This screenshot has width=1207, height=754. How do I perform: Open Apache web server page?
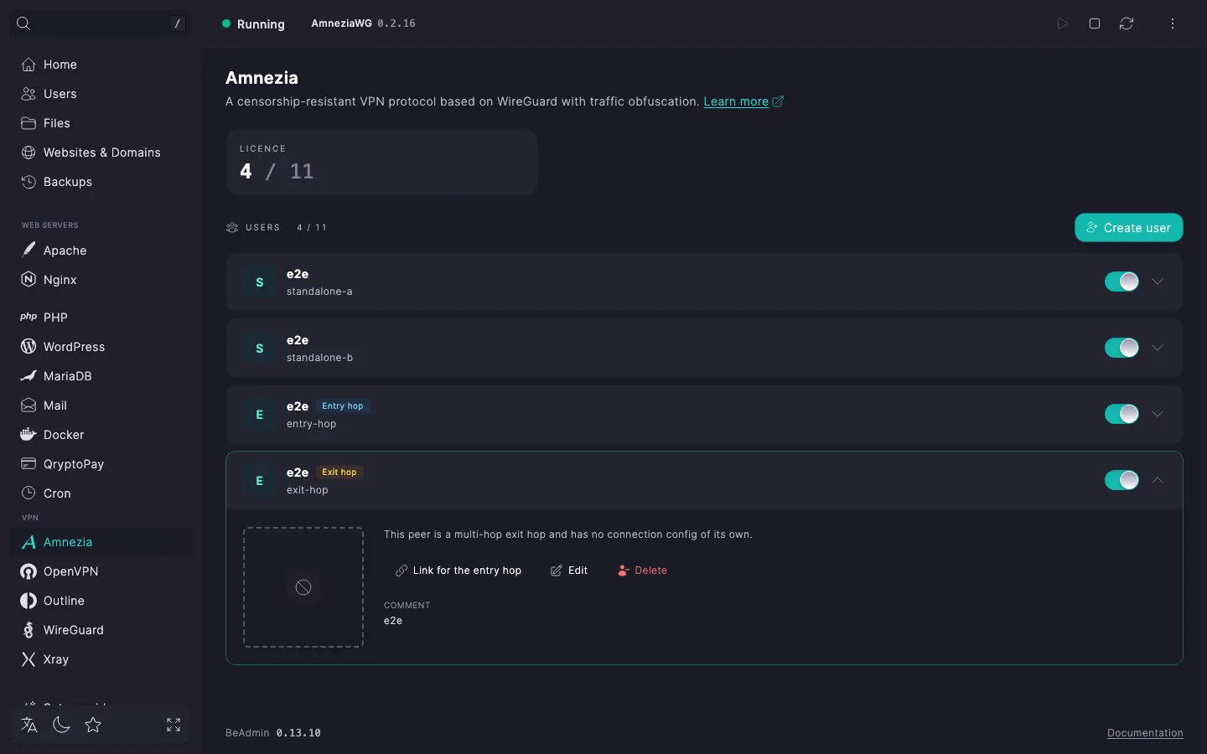pos(101,250)
